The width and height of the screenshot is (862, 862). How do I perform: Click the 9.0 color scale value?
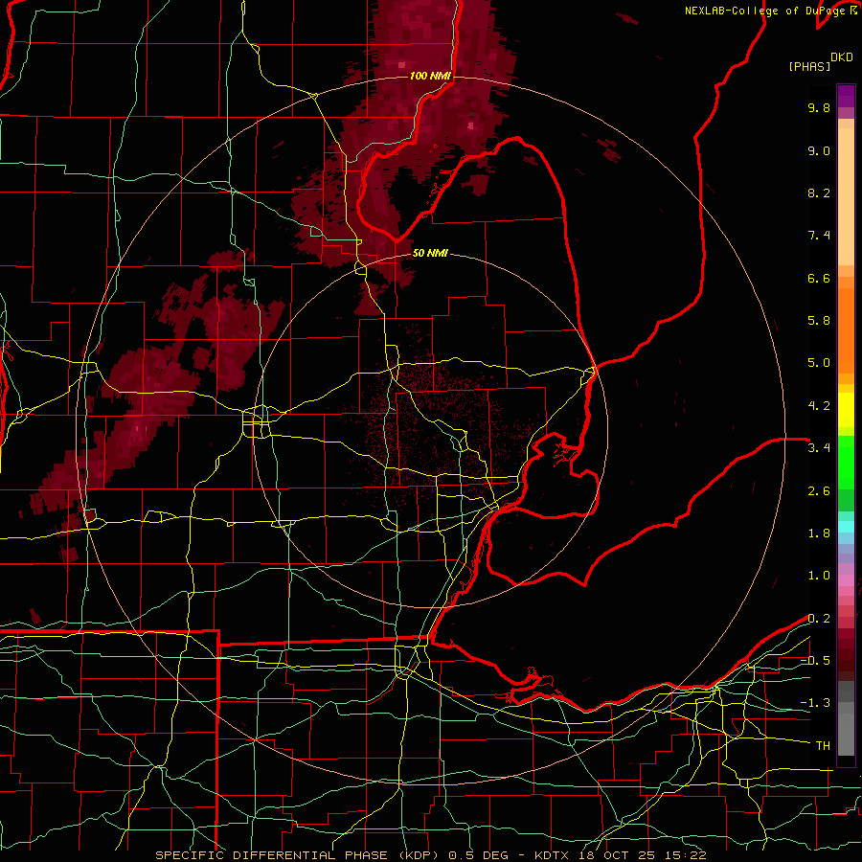tap(819, 150)
